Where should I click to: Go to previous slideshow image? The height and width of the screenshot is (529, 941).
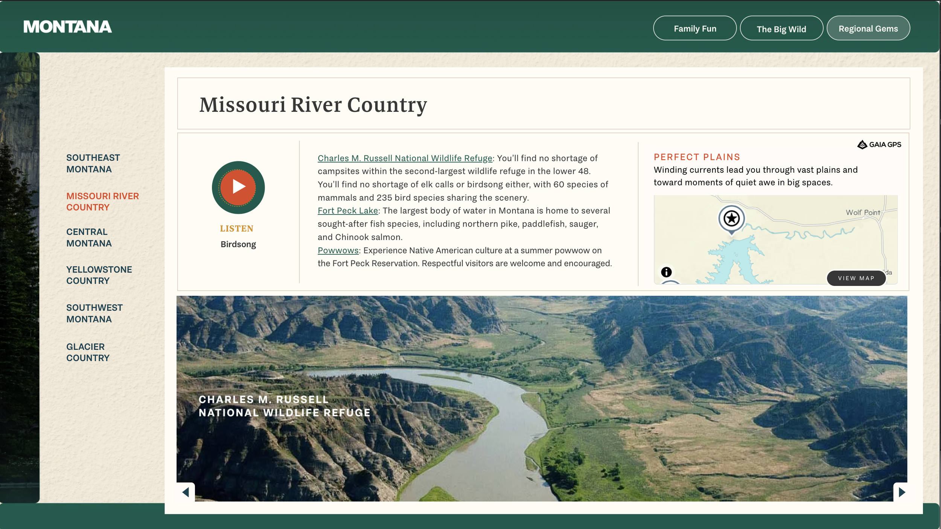186,492
